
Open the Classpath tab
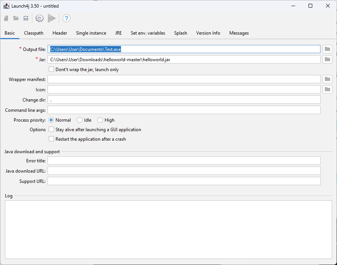click(33, 33)
